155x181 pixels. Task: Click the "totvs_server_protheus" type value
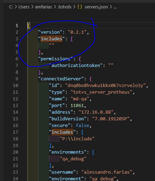[x=101, y=92]
